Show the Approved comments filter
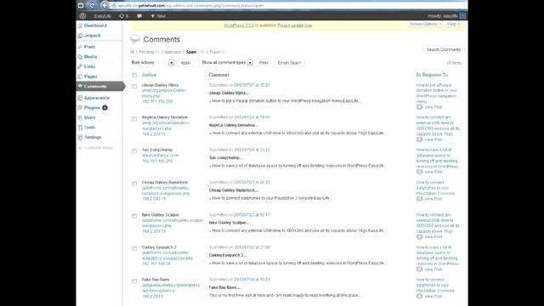The width and height of the screenshot is (544, 306). click(x=173, y=52)
